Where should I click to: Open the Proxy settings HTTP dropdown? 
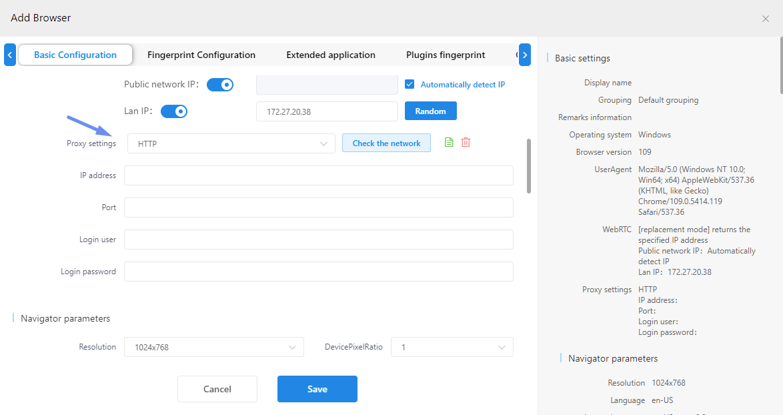(x=231, y=143)
